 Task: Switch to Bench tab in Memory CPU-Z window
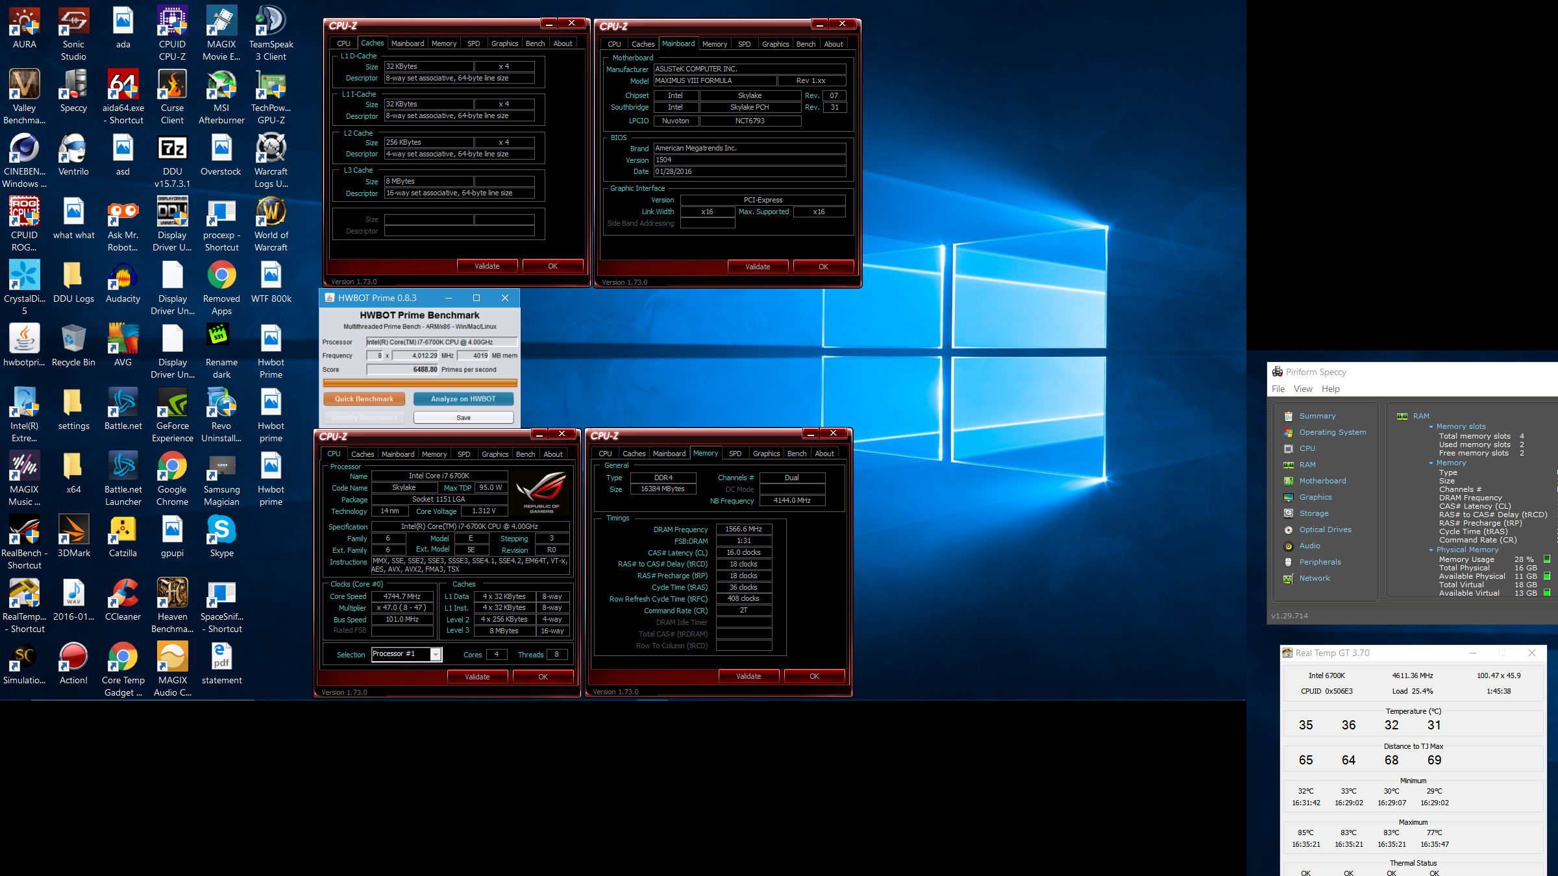797,454
